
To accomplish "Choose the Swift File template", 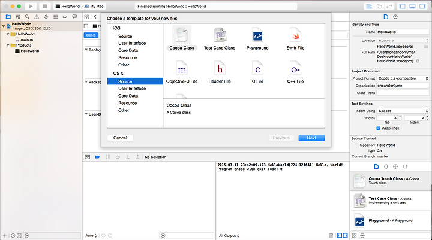I will tap(295, 38).
